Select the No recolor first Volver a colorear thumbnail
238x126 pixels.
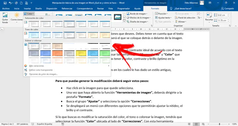coord(34,46)
